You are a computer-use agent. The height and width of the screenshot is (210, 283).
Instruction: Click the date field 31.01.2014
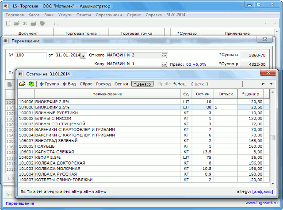coord(68,55)
